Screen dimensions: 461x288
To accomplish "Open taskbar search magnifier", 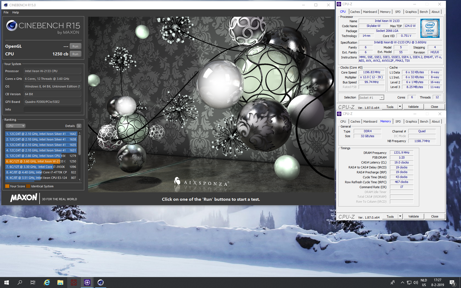I will [20, 282].
